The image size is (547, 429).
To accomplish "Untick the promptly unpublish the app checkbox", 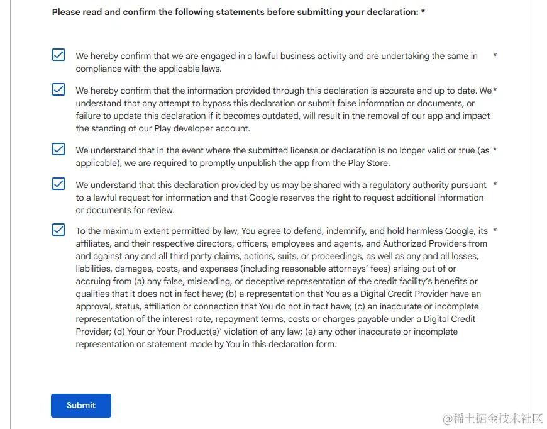I will [x=58, y=150].
